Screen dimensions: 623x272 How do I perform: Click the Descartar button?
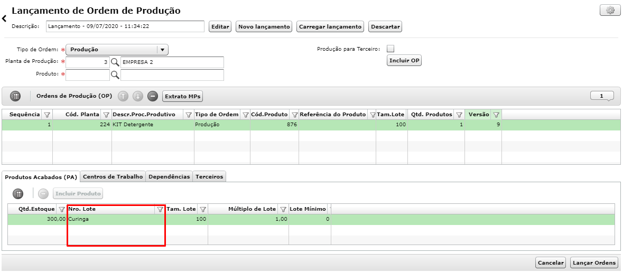tap(385, 26)
